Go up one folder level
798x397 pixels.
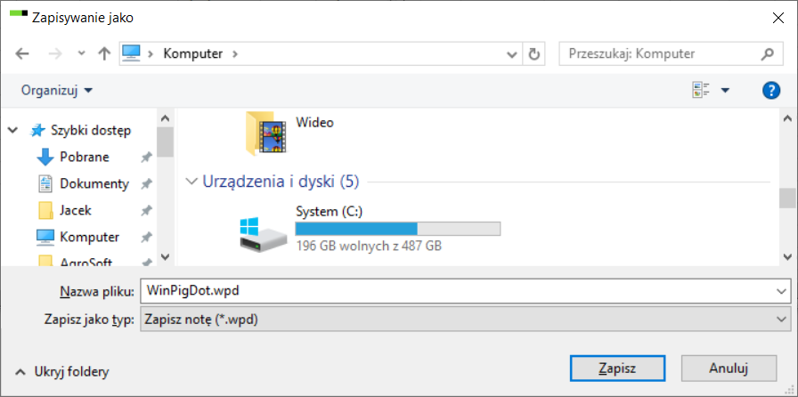tap(104, 54)
